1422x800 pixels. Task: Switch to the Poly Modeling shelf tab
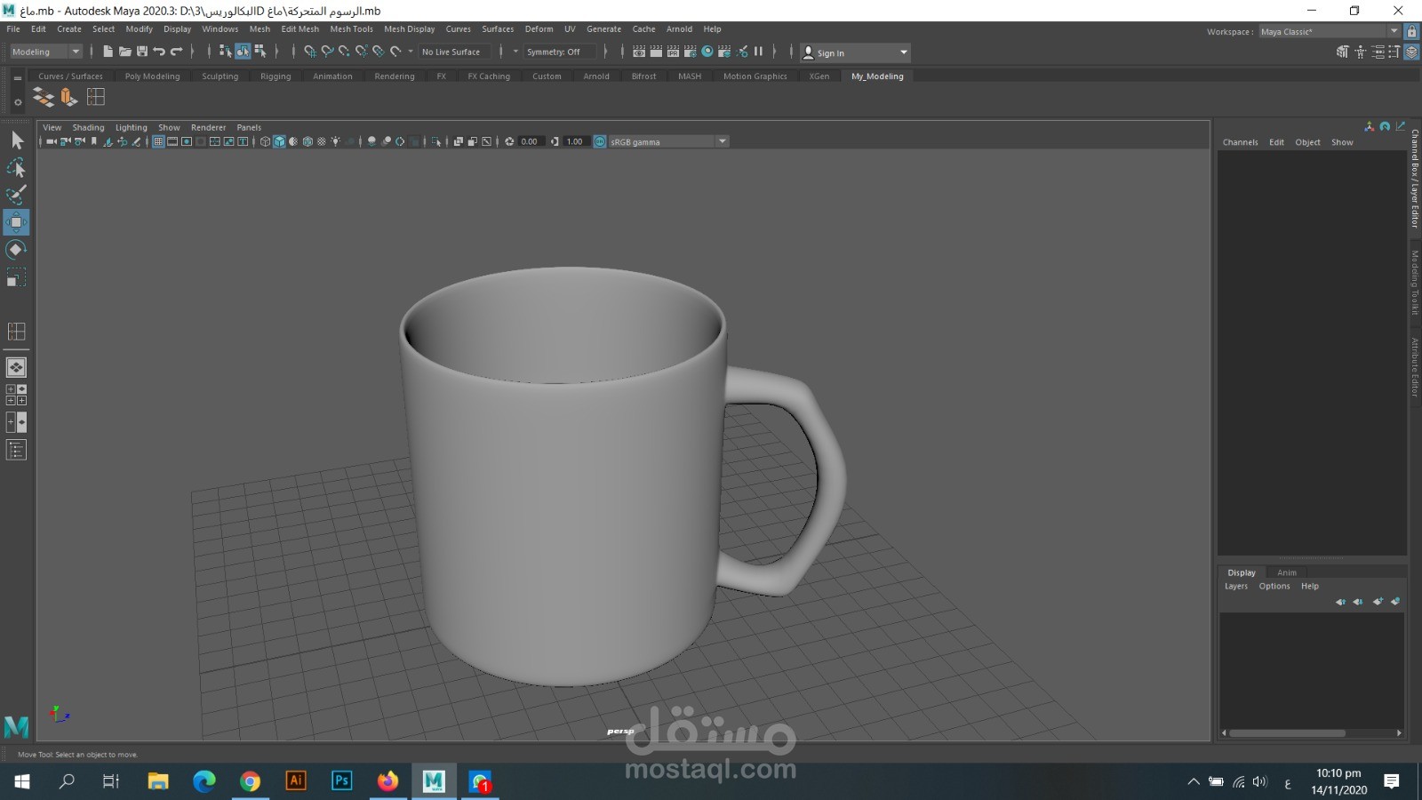click(x=152, y=76)
